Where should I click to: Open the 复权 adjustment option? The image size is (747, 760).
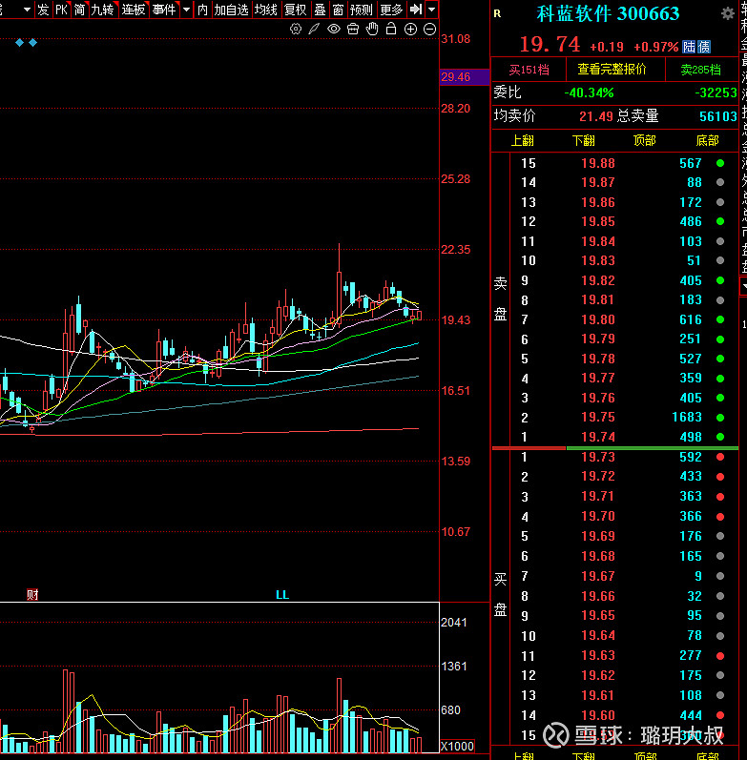296,10
